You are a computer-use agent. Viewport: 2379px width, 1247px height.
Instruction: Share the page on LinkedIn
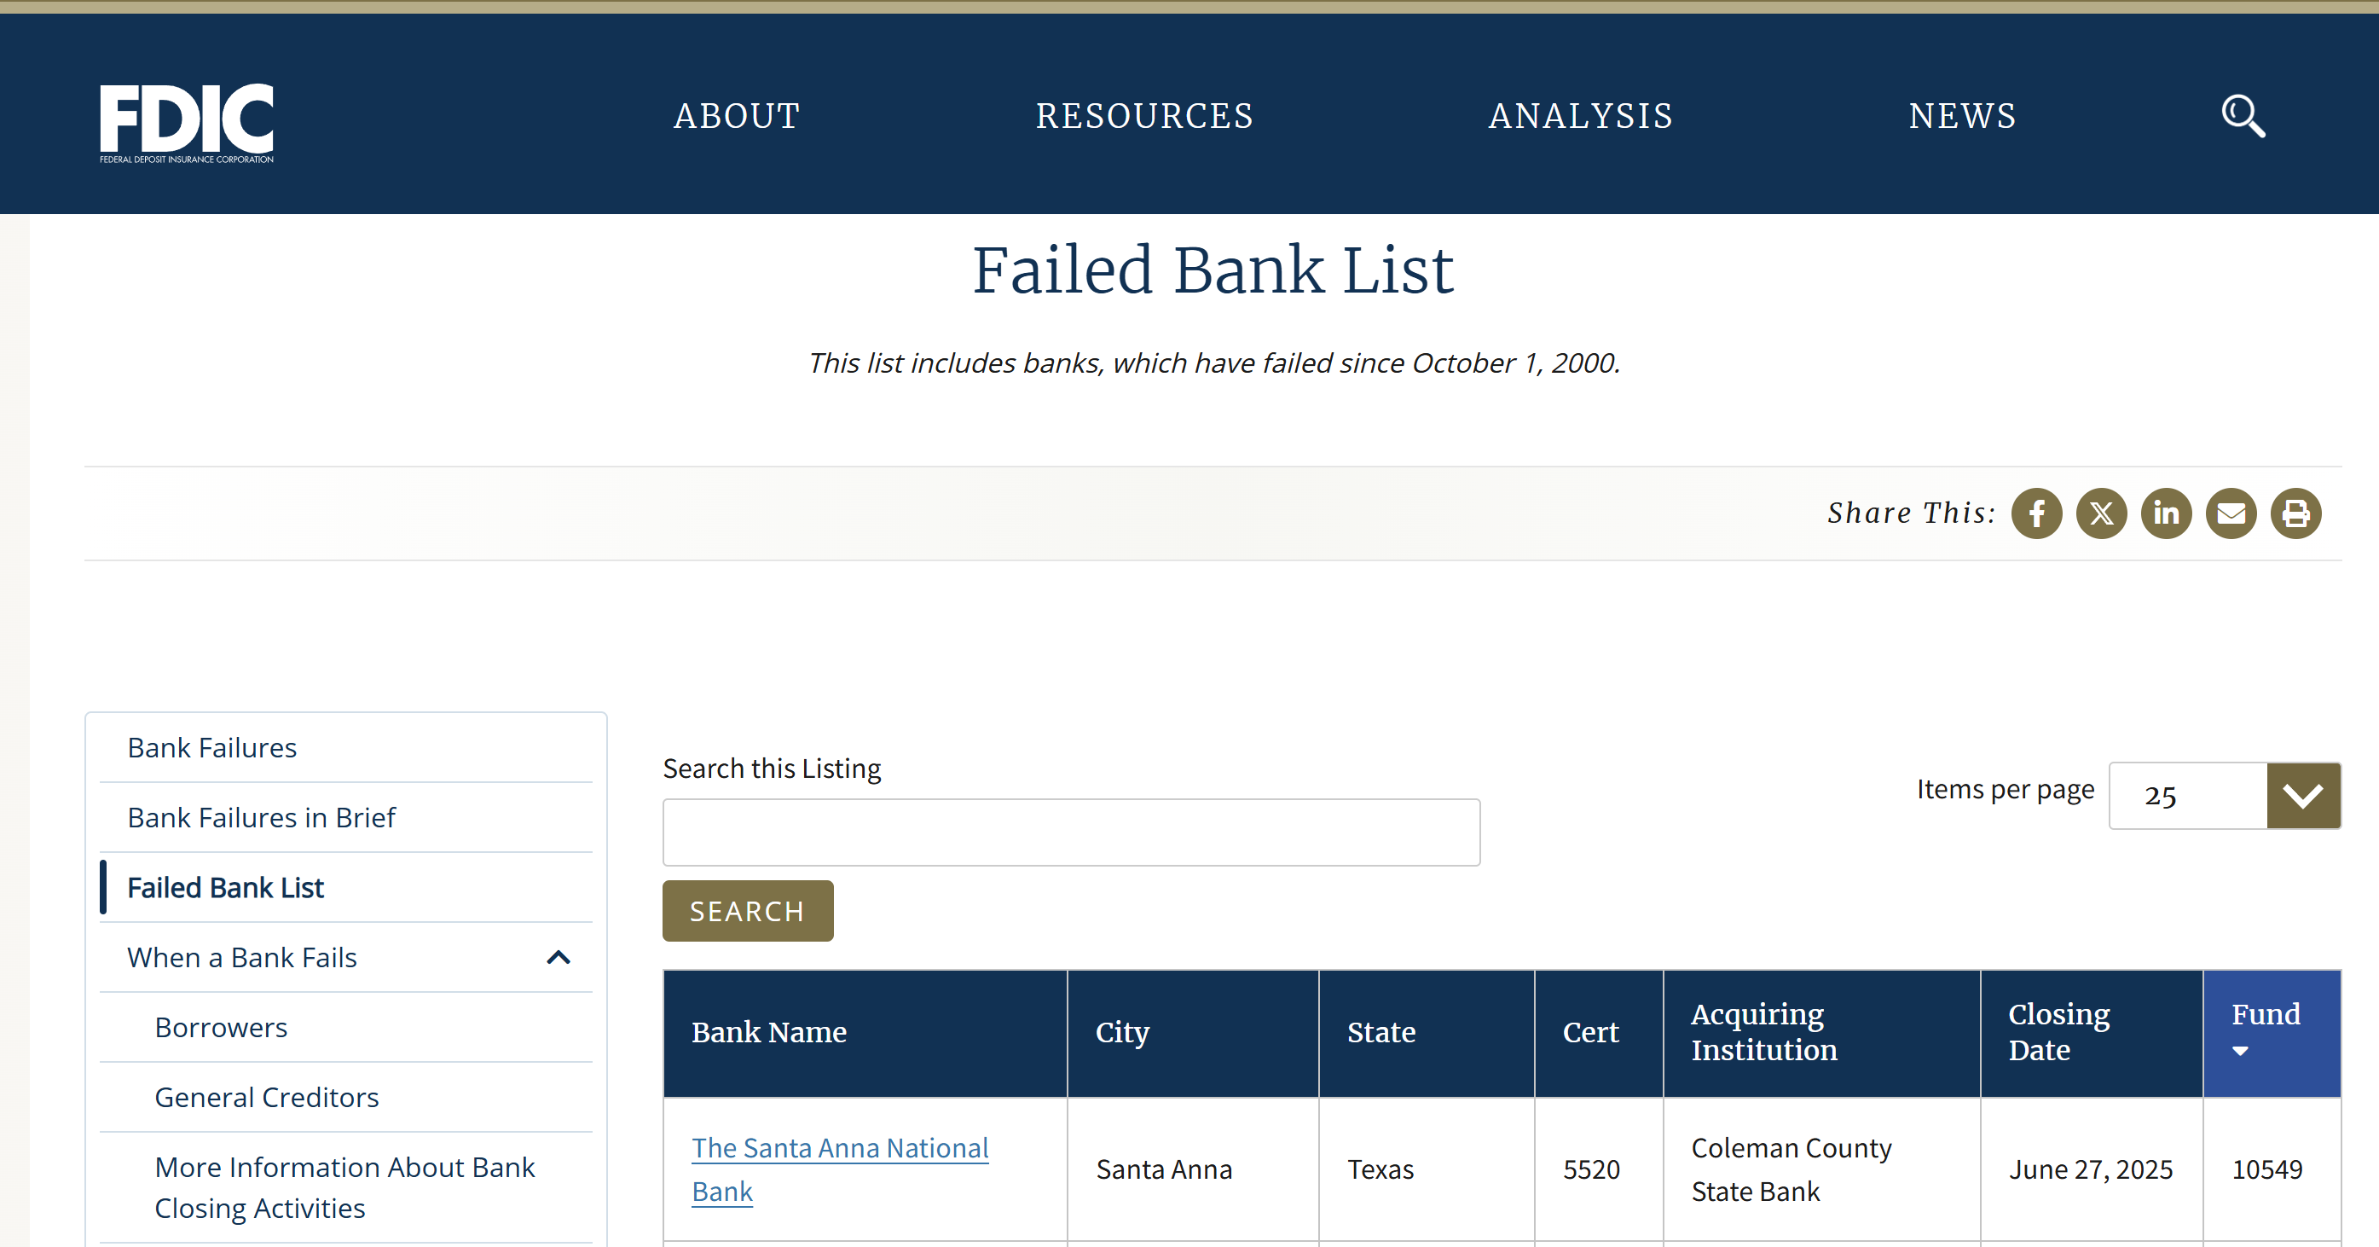click(2167, 513)
